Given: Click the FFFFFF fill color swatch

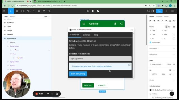Looking at the screenshot, I should [150, 74].
